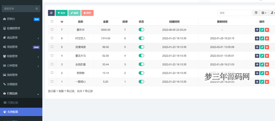Edit the 一箭倾心 row with pencil icon
Viewport: 275px width, 121px height.
click(262, 82)
